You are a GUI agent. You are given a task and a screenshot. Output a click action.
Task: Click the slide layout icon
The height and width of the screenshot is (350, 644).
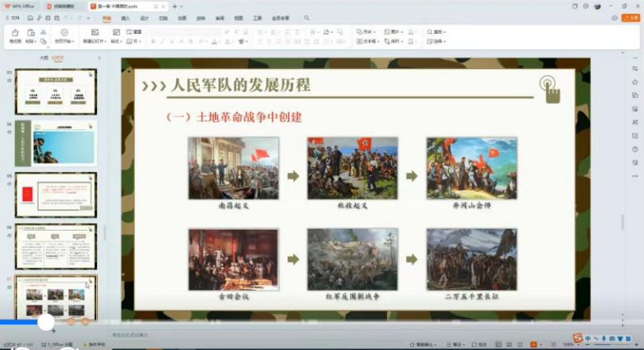point(116,32)
